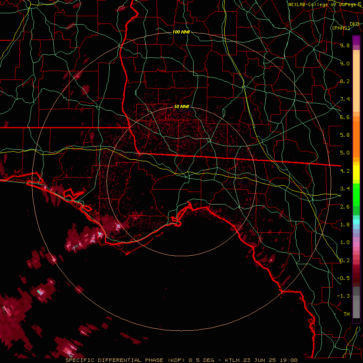Click the green segment of the color bar
The width and height of the screenshot is (363, 363).
[356, 195]
